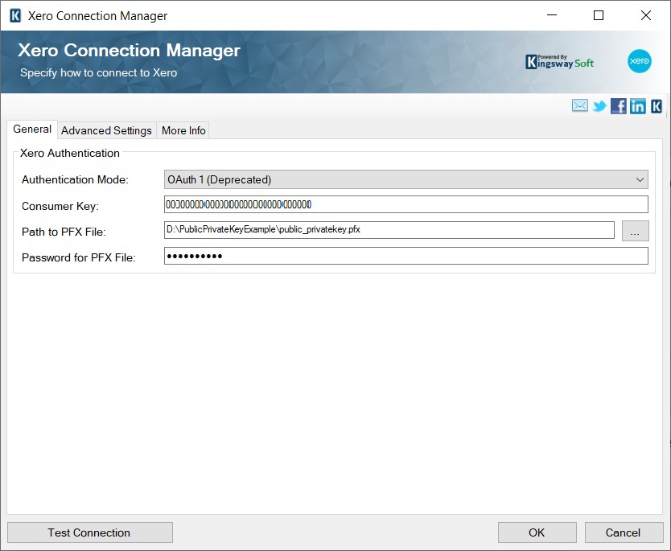Switch to the Advanced Settings tab
Image resolution: width=671 pixels, height=551 pixels.
106,130
